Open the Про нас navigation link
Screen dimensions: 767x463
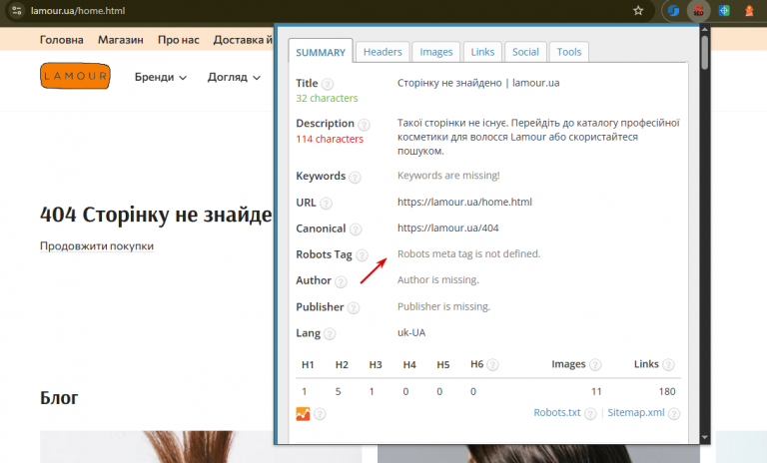click(x=179, y=40)
